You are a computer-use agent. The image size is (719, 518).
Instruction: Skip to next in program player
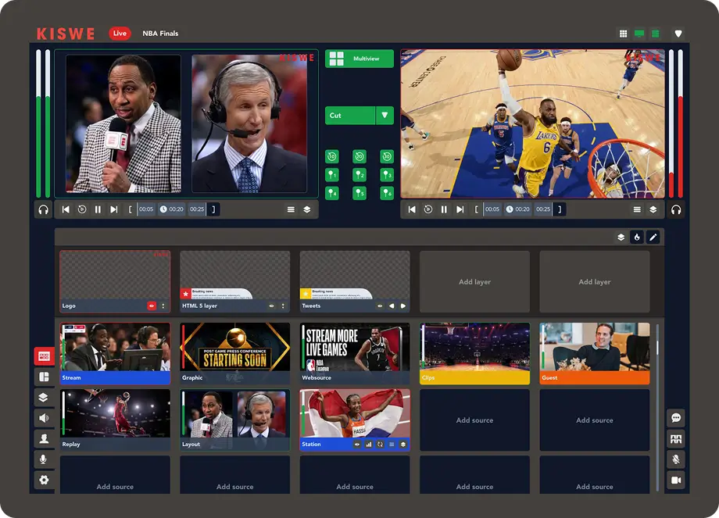click(460, 209)
